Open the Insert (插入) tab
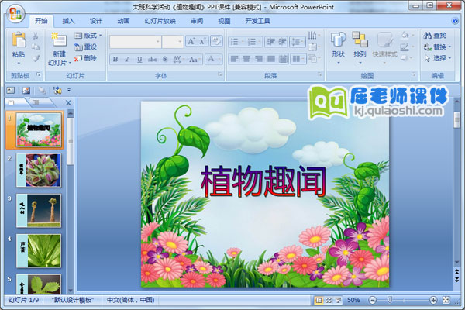 (68, 21)
